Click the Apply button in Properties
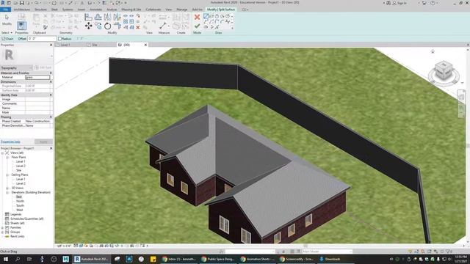 pyautogui.click(x=43, y=142)
